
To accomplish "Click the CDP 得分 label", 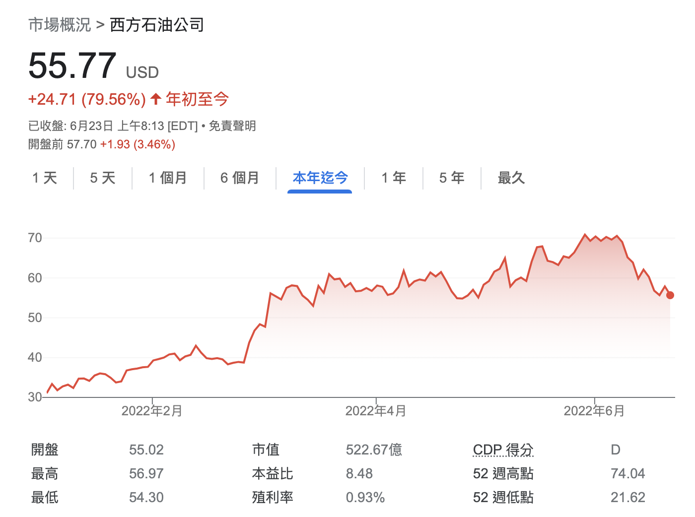I will (x=503, y=450).
